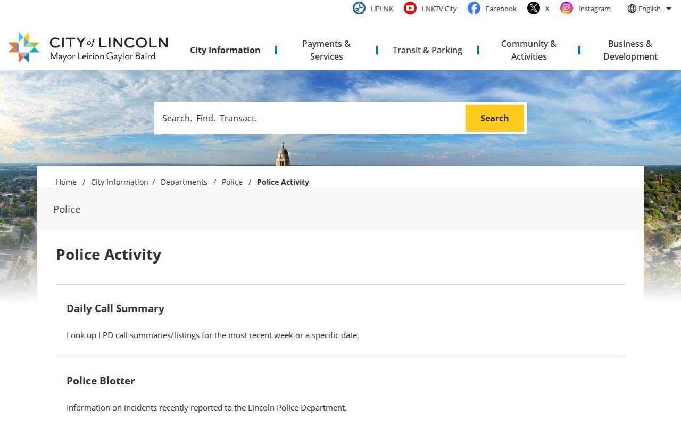Open the Daily Call Summary link
681x426 pixels.
point(115,308)
